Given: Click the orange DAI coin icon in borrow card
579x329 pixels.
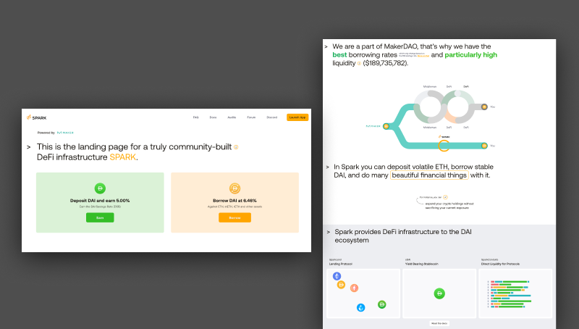Looking at the screenshot, I should (234, 188).
